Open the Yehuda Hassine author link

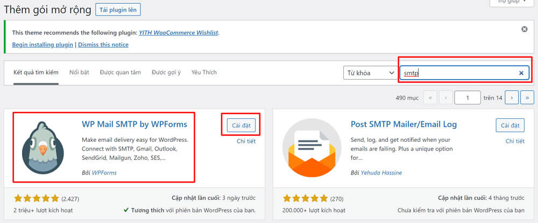coord(381,172)
